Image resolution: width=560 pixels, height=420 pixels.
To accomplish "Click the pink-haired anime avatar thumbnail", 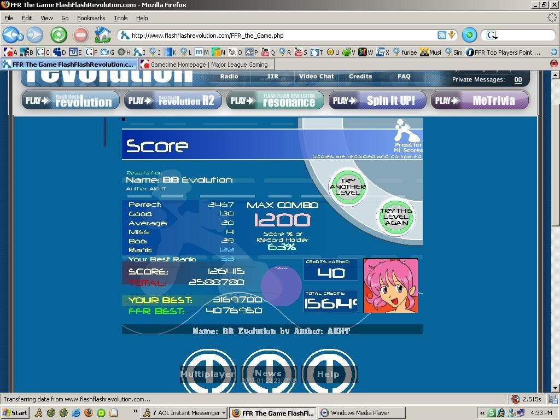I will (x=390, y=286).
